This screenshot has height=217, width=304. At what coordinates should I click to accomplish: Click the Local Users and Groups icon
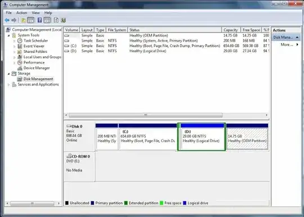(x=20, y=57)
